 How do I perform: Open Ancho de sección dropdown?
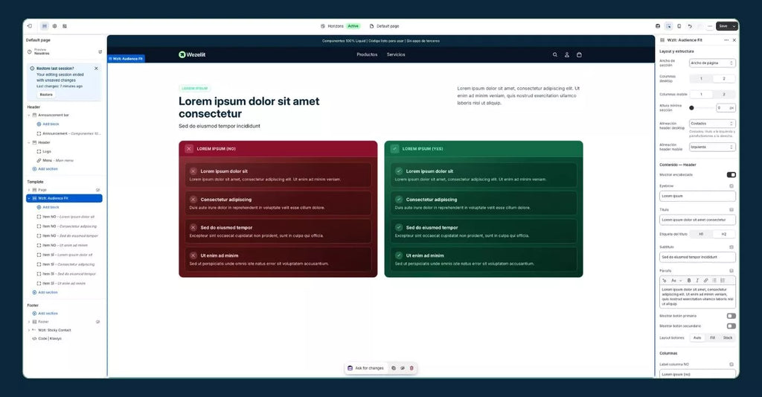coord(712,63)
